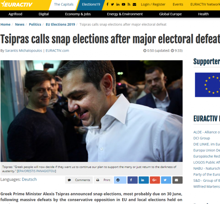Open the YouTube icon in top bar
This screenshot has width=220, height=204.
coord(124,4)
